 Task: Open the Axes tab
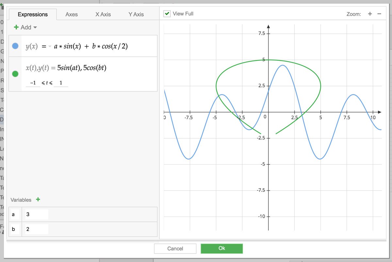[72, 14]
